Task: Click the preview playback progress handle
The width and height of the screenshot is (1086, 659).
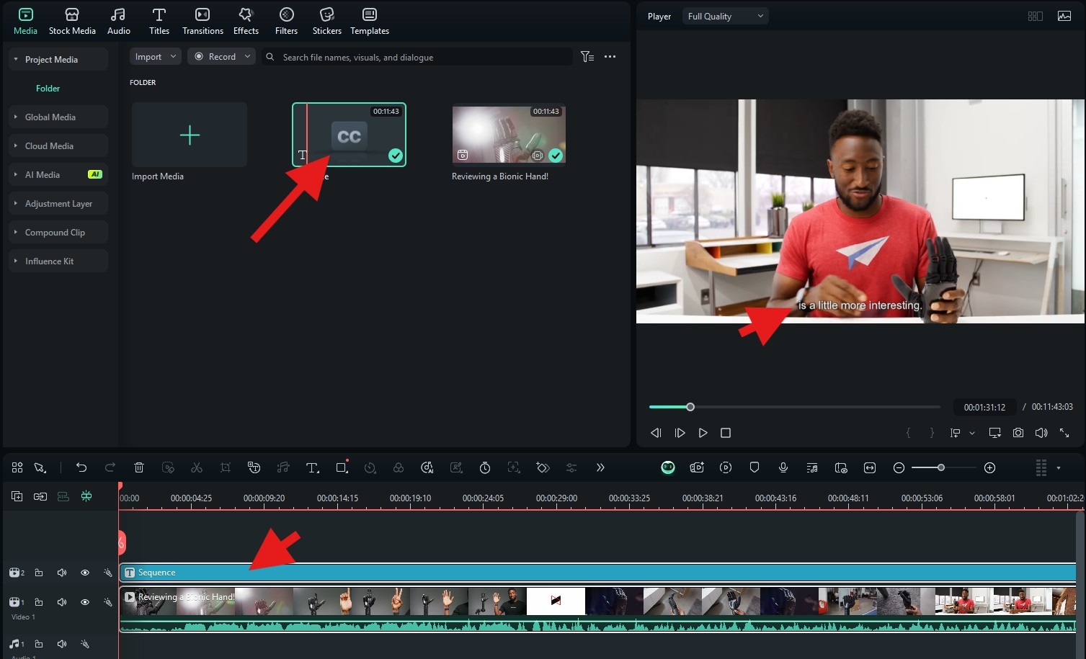Action: coord(690,407)
